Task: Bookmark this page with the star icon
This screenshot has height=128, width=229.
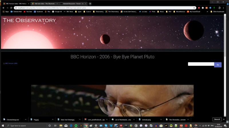Action: tap(194, 8)
